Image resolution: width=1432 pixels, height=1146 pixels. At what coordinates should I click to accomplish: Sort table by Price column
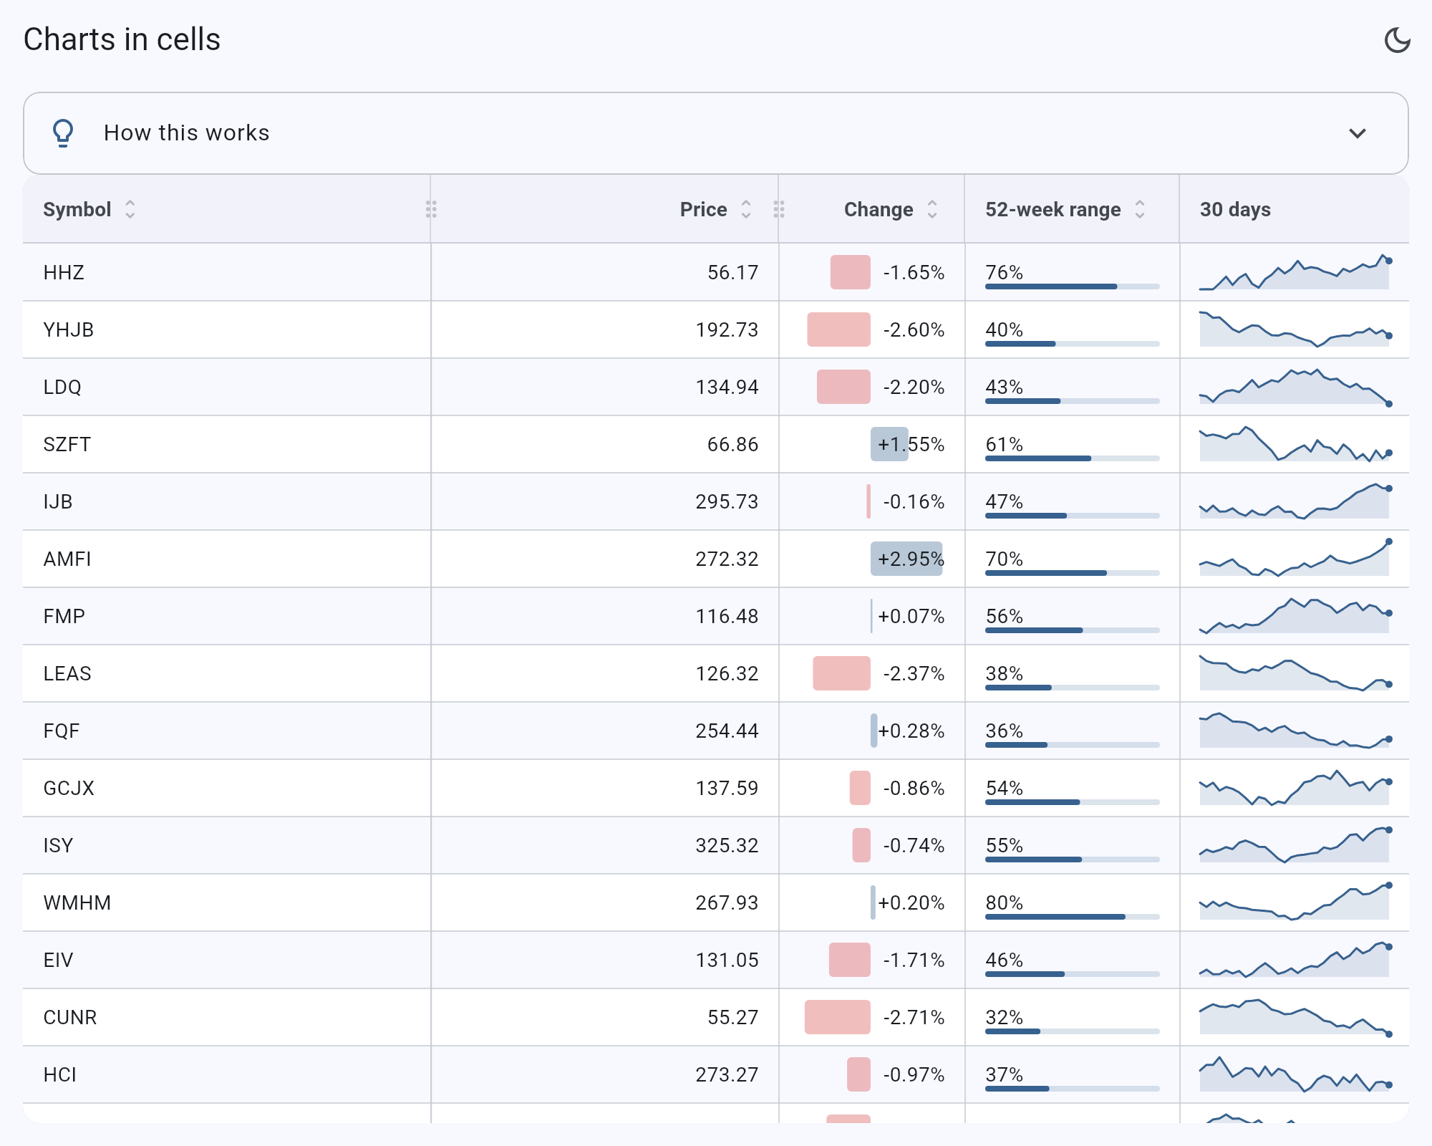click(x=745, y=209)
